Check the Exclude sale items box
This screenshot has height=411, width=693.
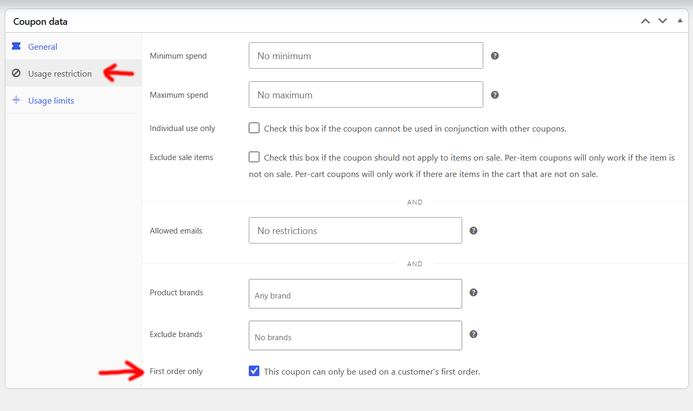pos(254,157)
